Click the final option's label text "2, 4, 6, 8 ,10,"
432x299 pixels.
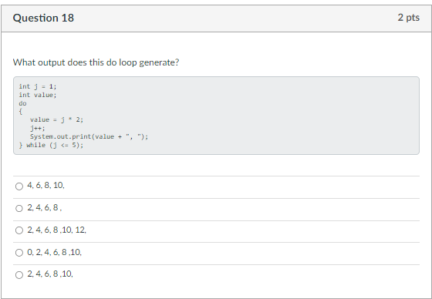click(x=50, y=274)
